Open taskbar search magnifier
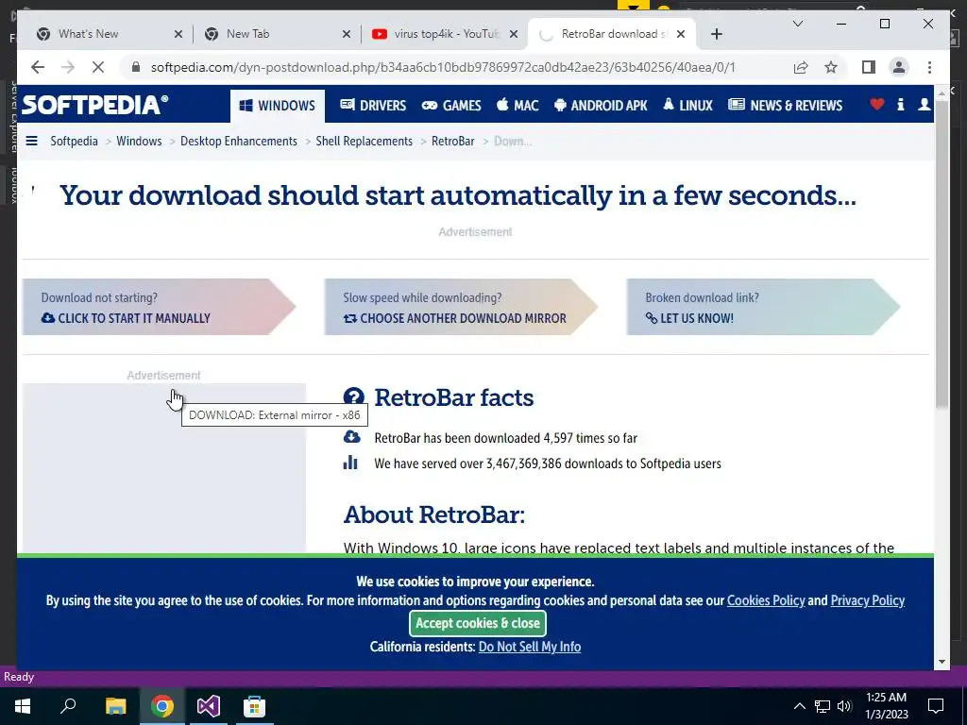The image size is (967, 725). pyautogui.click(x=68, y=706)
